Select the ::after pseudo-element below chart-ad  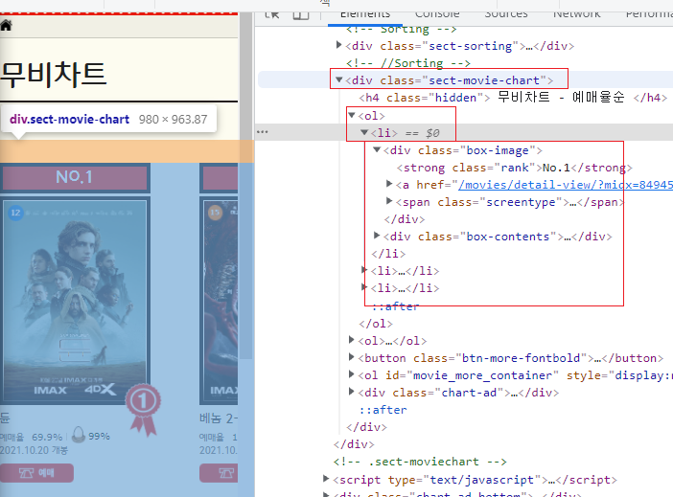(383, 410)
